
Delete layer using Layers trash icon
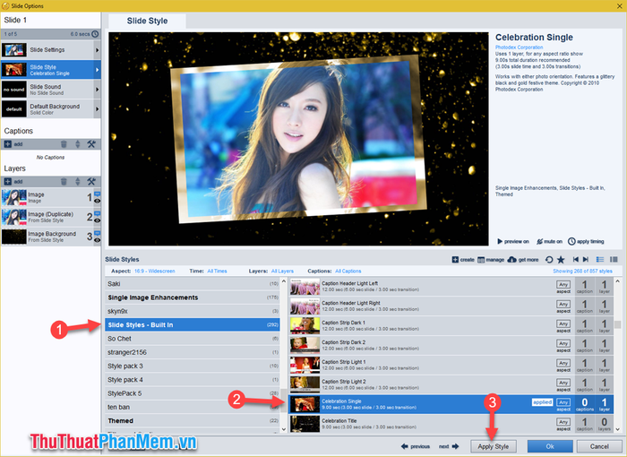tap(64, 182)
